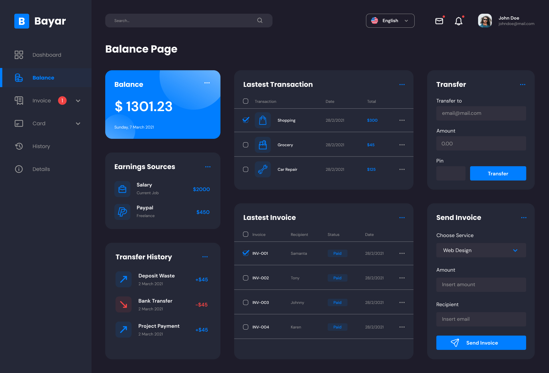This screenshot has width=549, height=373.
Task: Go to Dashboard in sidebar
Action: coord(47,55)
